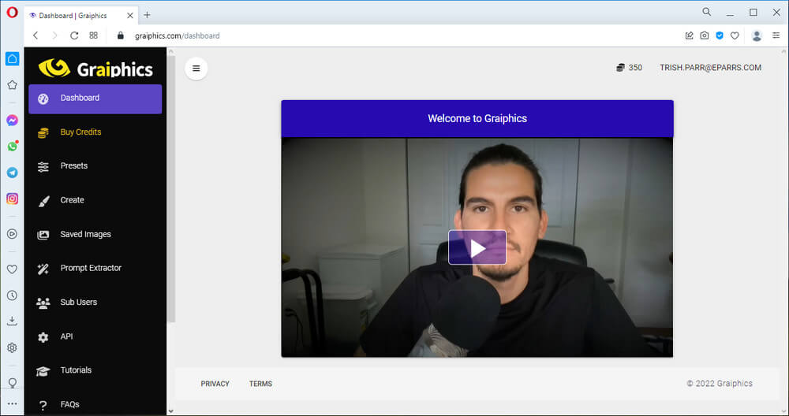Open Opera Speed Dial grid button
This screenshot has width=789, height=416.
coord(94,35)
